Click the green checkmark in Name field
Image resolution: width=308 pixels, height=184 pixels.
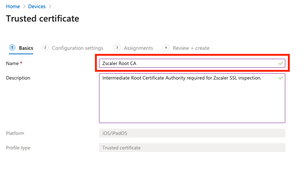coord(281,64)
